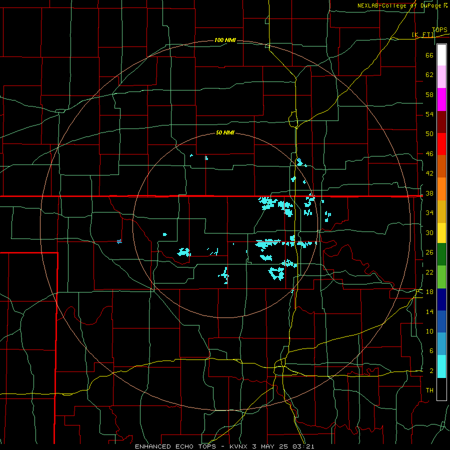Click the navy swatch at 14-18 kft
The width and height of the screenshot is (450, 450).
[x=441, y=299]
